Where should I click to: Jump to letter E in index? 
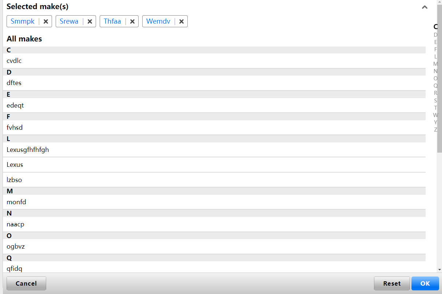(435, 42)
